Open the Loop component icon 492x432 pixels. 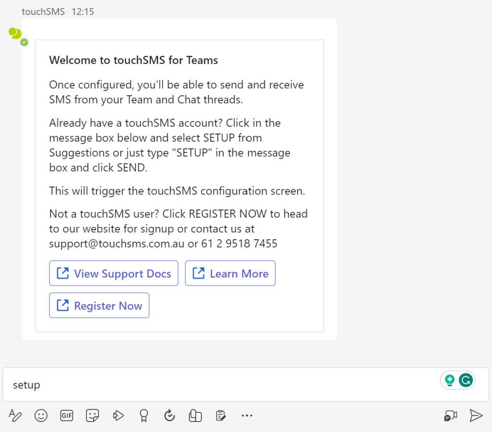[x=195, y=415]
